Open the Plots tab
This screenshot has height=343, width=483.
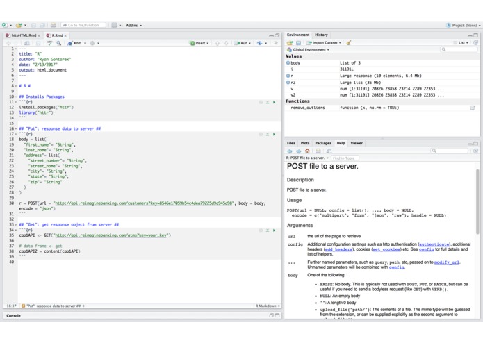click(305, 143)
